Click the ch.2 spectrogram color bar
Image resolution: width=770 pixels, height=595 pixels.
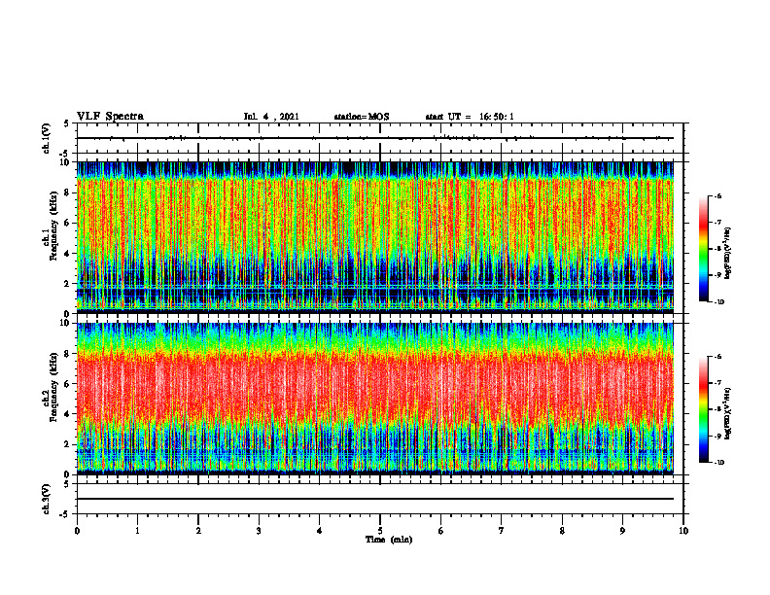[703, 409]
